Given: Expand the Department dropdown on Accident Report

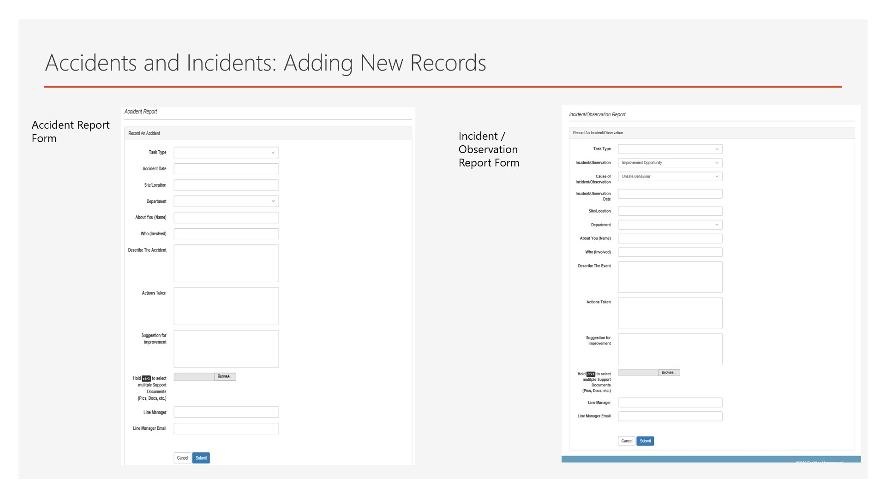Looking at the screenshot, I should [x=226, y=201].
